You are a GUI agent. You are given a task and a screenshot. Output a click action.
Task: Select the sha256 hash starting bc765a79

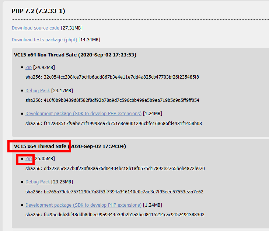click(123, 192)
